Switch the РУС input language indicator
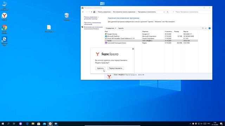The width and height of the screenshot is (225, 126). pyautogui.click(x=209, y=124)
